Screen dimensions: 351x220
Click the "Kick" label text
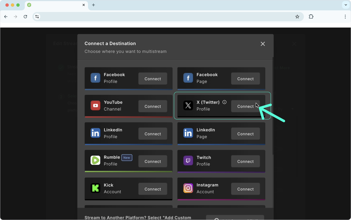108,185
